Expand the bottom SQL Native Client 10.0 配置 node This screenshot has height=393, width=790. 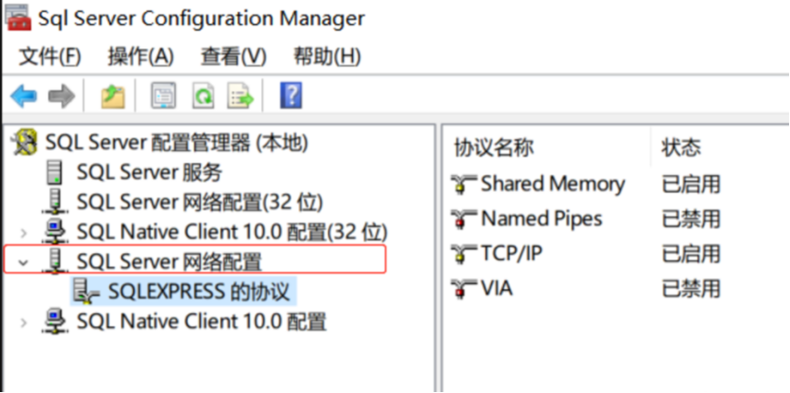[x=25, y=323]
